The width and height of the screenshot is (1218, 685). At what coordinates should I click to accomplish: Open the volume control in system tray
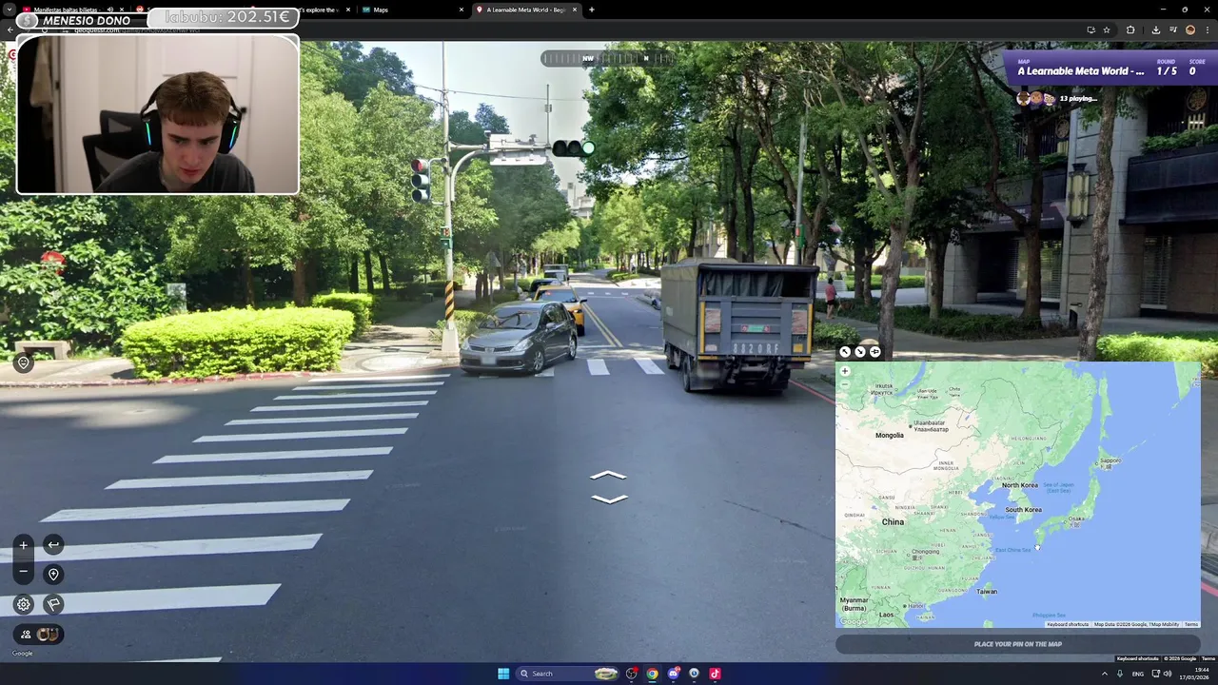[1168, 674]
